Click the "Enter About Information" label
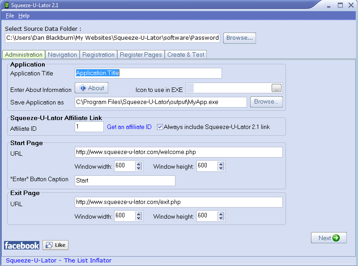 [41, 90]
